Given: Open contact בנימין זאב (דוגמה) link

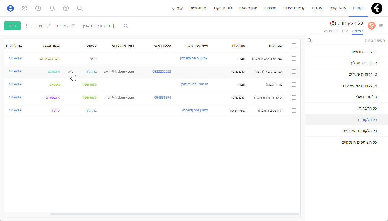Looking at the screenshot, I should [195, 110].
